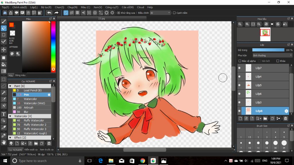Check the Khóa layer lock option
Screen dimensions: 294x165
tap(278, 61)
